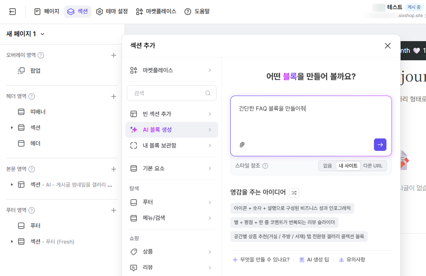The height and width of the screenshot is (276, 426).
Task: Click the 검색 search field
Action: [x=172, y=93]
